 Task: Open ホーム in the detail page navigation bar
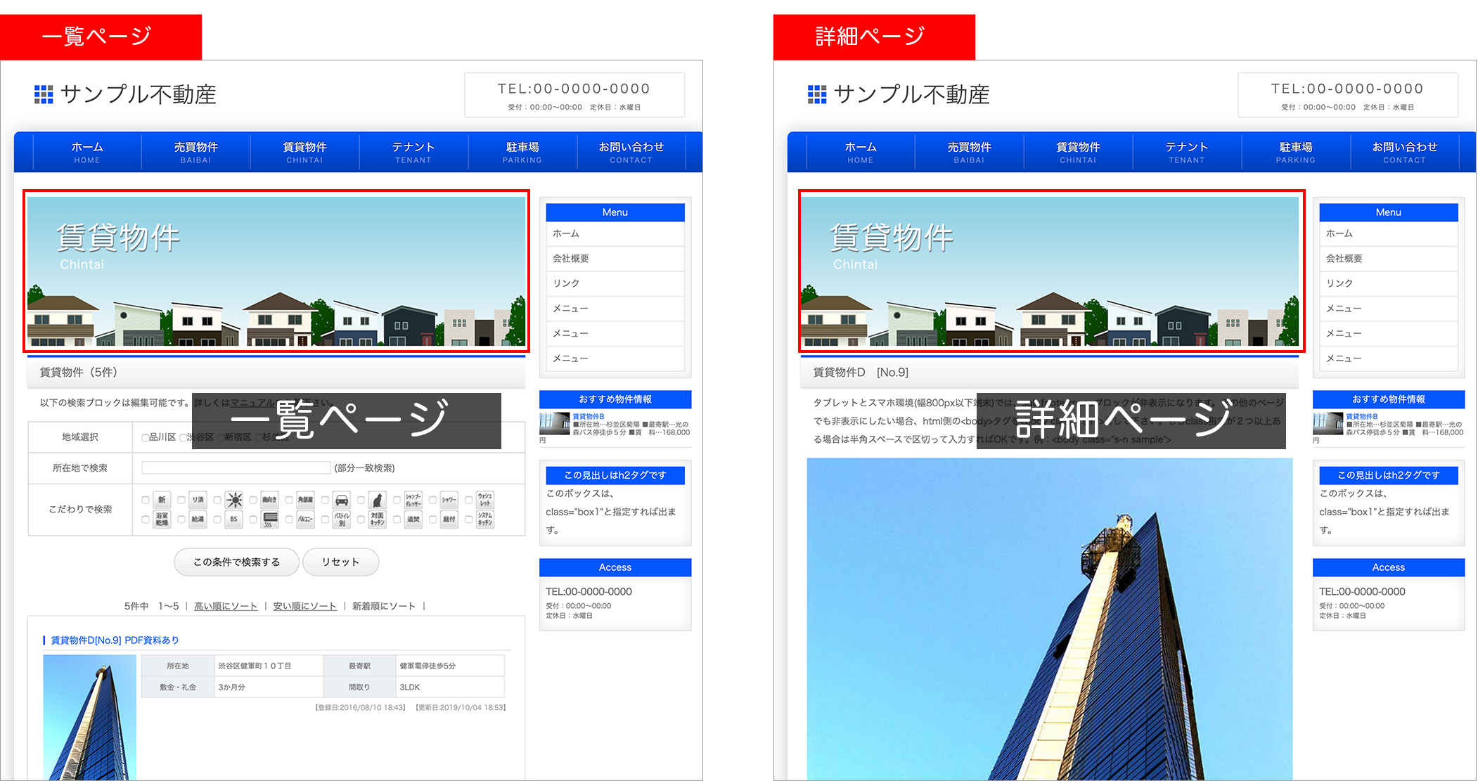click(x=861, y=152)
